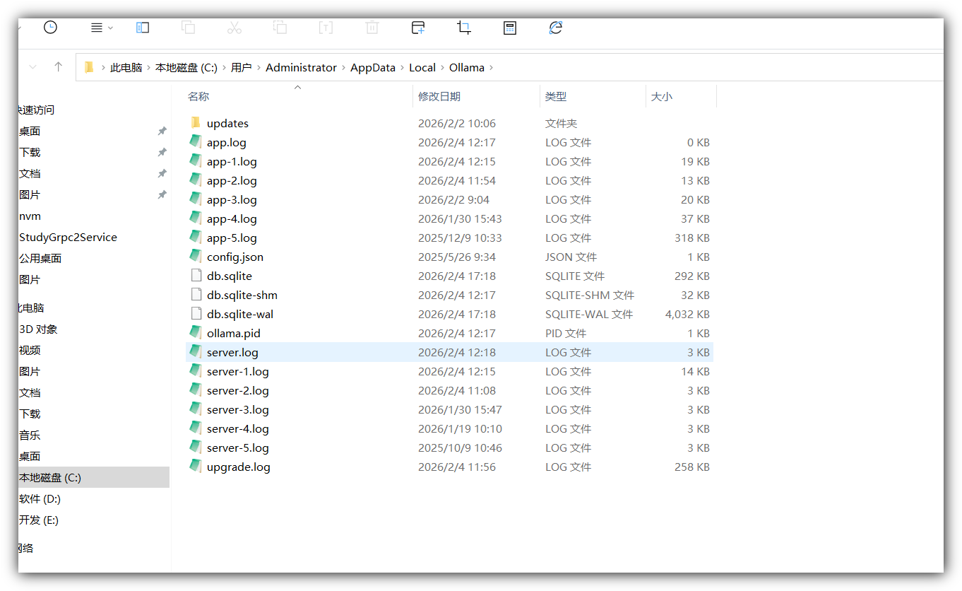This screenshot has height=591, width=962.
Task: Open recent locations dropdown arrow
Action: [32, 67]
